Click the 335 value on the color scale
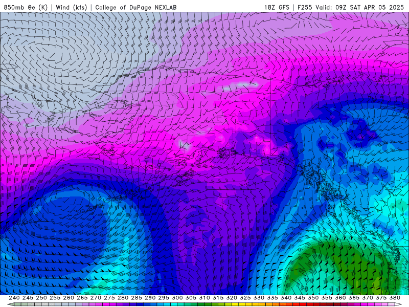 272,298
